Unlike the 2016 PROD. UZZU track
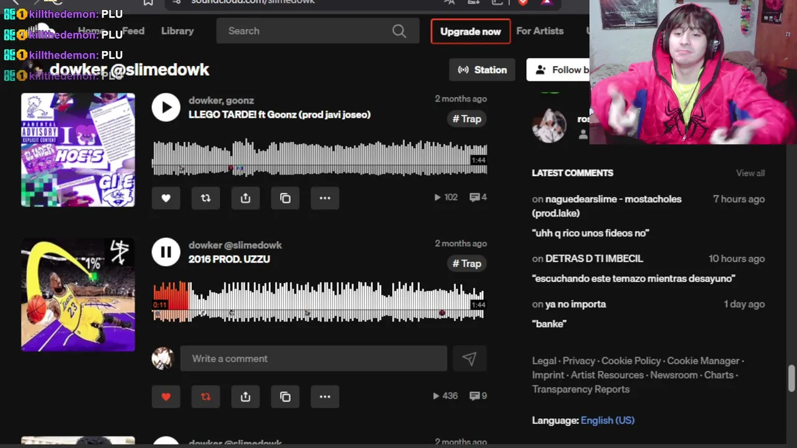 click(x=166, y=396)
